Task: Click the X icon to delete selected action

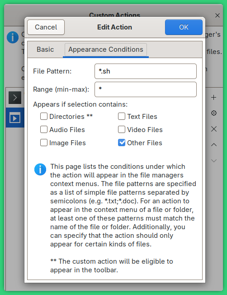Action: pyautogui.click(x=214, y=129)
